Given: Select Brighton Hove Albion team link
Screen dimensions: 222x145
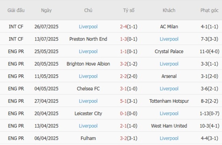Looking at the screenshot, I should [x=88, y=64].
